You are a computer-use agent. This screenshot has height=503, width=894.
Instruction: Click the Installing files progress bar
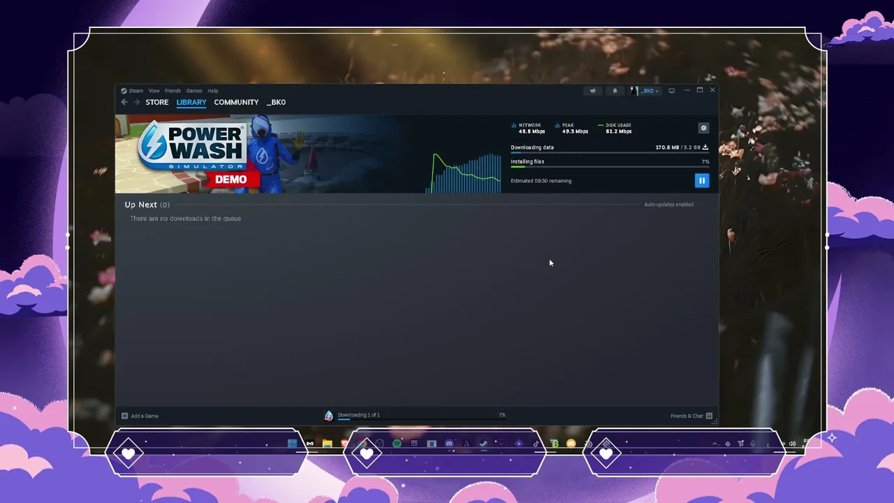click(610, 166)
